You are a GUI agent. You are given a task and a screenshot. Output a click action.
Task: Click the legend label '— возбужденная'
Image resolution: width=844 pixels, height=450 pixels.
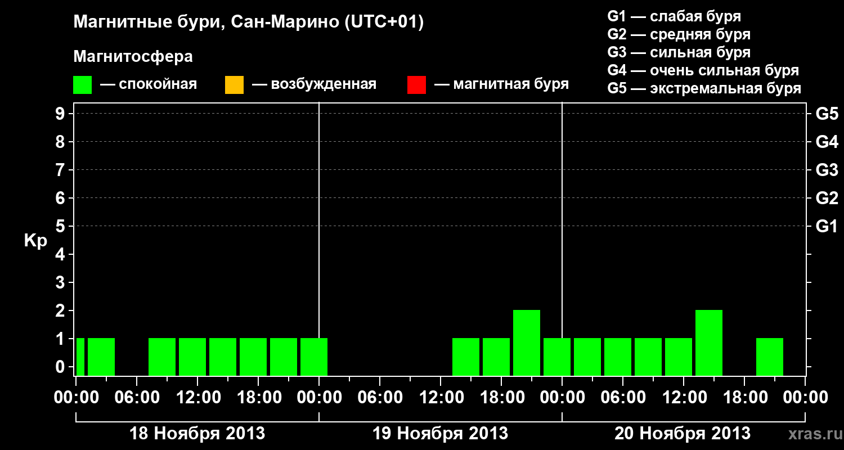pos(314,84)
